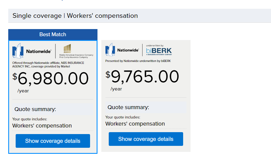The image size is (271, 156).
Task: Click 'Your quote includes:' in biBERK card
Action: (122, 117)
